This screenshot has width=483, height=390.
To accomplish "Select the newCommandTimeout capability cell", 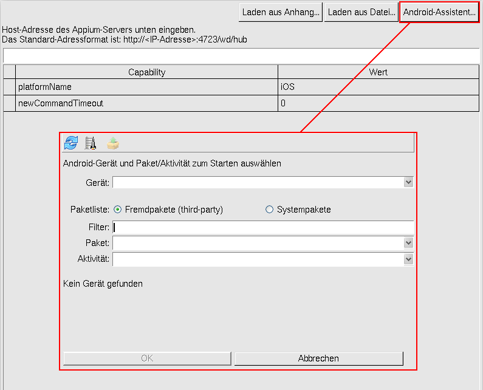I will [146, 103].
